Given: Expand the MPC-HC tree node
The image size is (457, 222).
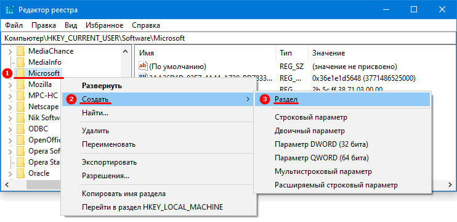Looking at the screenshot, I should tap(10, 96).
